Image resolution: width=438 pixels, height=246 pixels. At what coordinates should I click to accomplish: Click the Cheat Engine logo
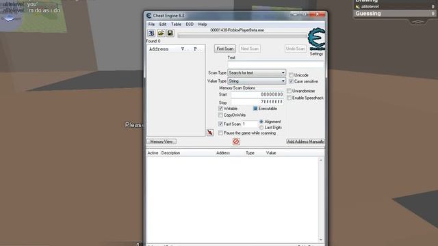(x=316, y=39)
